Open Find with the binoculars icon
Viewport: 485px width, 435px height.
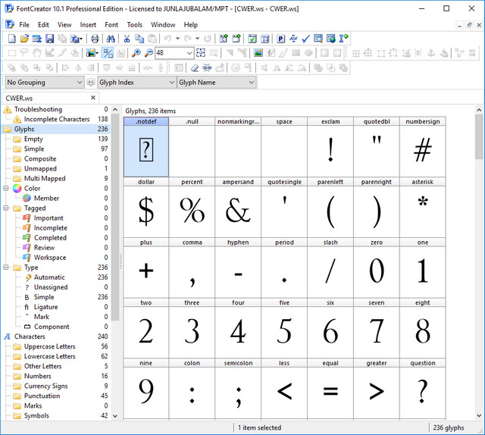tap(111, 39)
